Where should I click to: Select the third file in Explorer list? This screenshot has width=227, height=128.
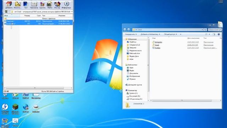(156, 48)
